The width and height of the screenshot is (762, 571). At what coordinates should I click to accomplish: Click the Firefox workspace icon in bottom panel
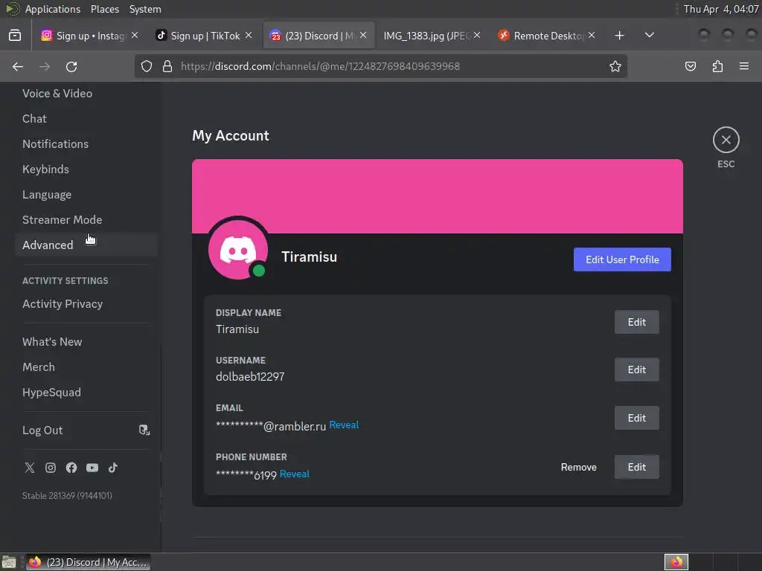pyautogui.click(x=676, y=562)
